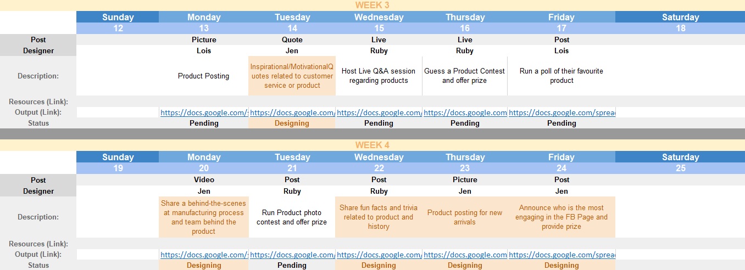Image resolution: width=745 pixels, height=270 pixels.
Task: Click the WEEK 3 header banner
Action: 372,5
